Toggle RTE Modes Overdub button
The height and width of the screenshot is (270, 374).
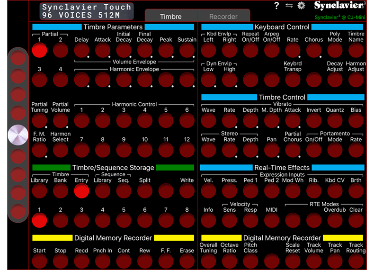pos(335,220)
